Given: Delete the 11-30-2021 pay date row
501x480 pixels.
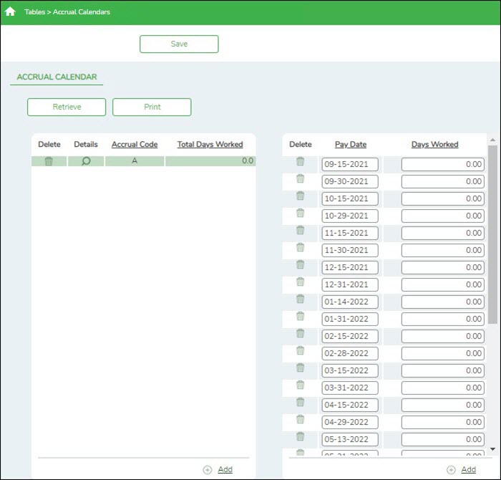Looking at the screenshot, I should [x=300, y=247].
